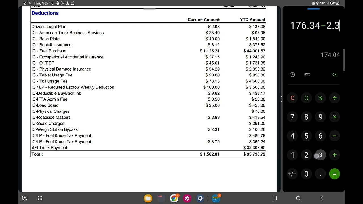
Task: Tap the decimal point key
Action: tap(320, 174)
